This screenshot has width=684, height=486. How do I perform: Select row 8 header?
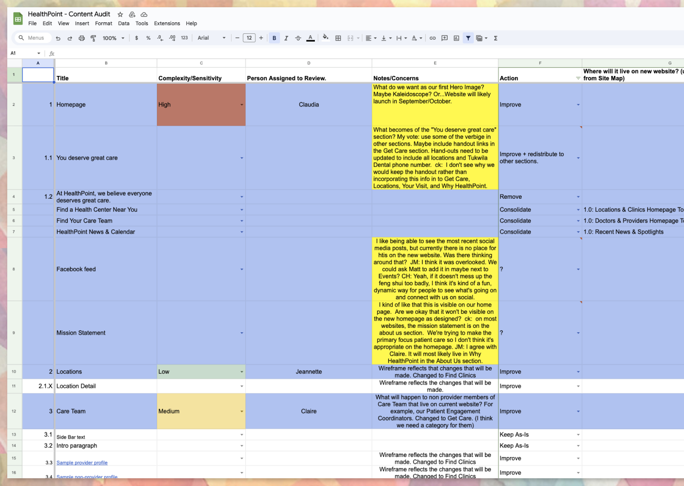click(x=14, y=269)
